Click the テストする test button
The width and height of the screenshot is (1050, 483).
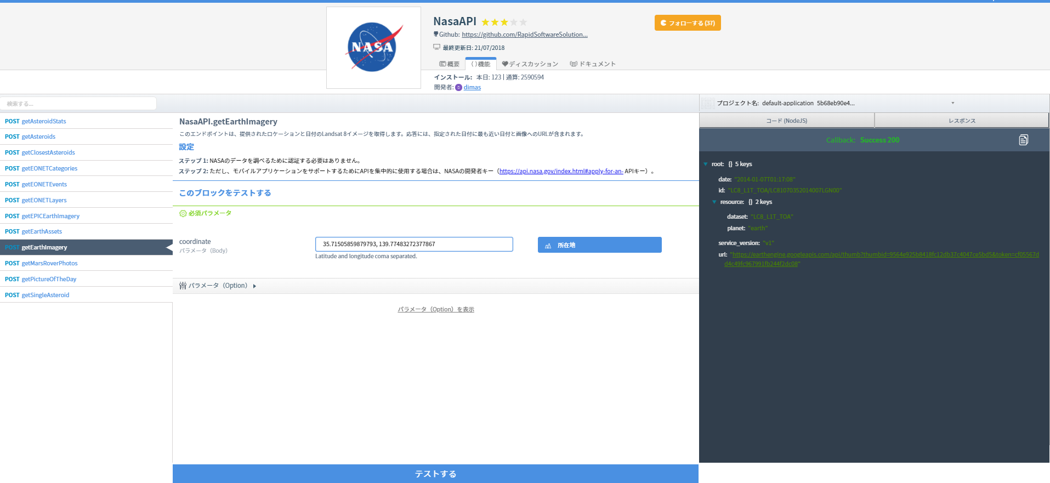pos(435,474)
